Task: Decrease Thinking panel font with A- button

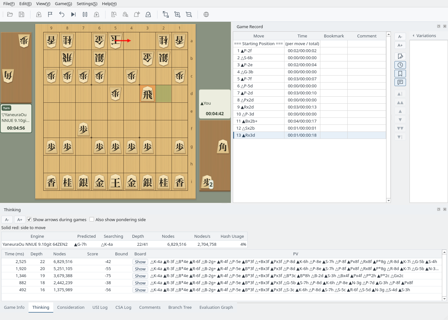Action: click(x=7, y=220)
